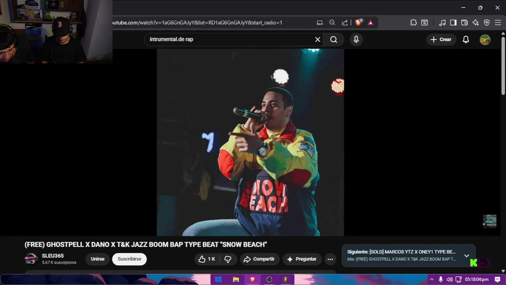Open Windows action center notifications

coord(498,279)
